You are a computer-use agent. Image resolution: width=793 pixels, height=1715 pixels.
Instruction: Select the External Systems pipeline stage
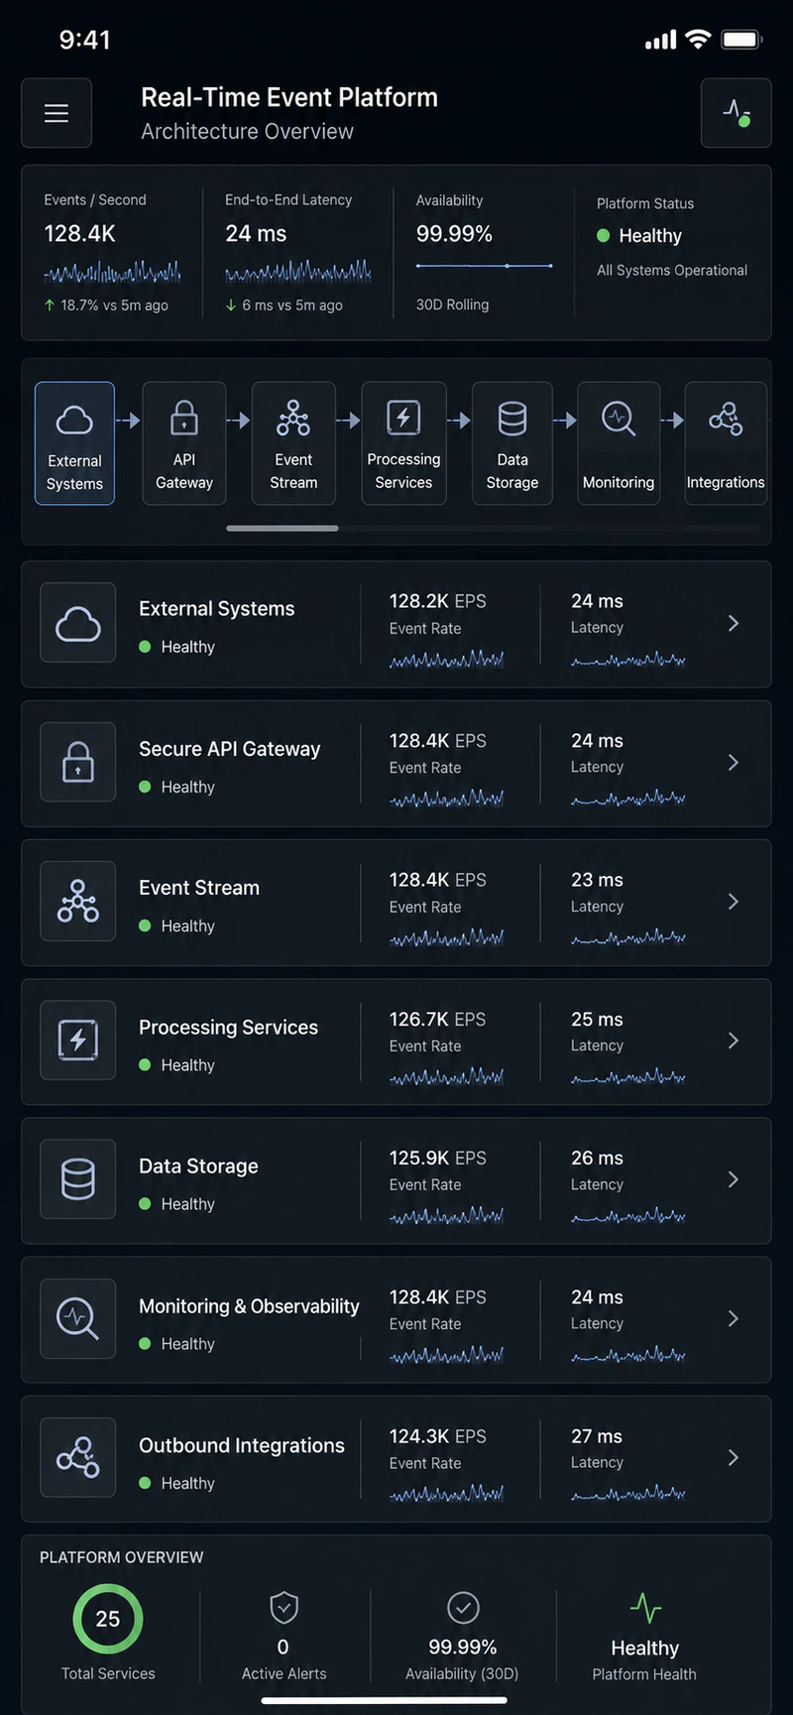[x=74, y=443]
